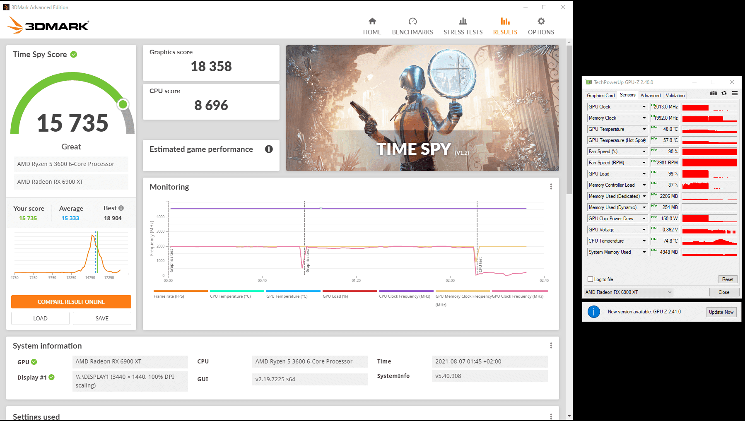Screen dimensions: 745x421
Task: Click the Reset button in GPU-Z
Action: pyautogui.click(x=728, y=279)
